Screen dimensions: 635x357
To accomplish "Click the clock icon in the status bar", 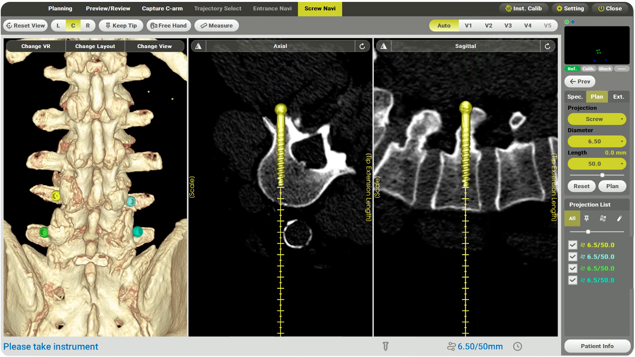I will (x=517, y=346).
